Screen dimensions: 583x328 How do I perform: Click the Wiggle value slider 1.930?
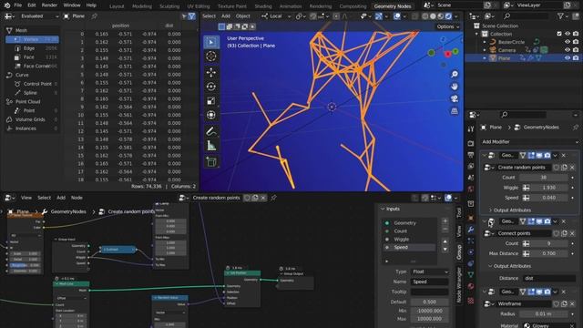click(x=548, y=188)
